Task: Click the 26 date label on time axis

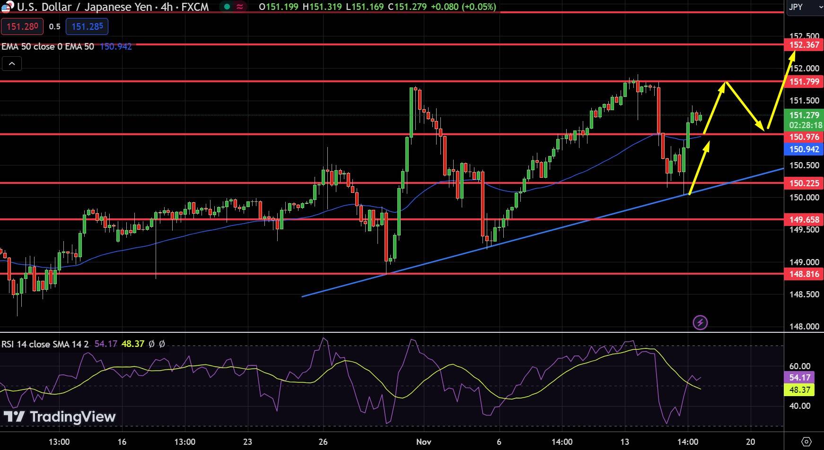Action: [x=323, y=442]
